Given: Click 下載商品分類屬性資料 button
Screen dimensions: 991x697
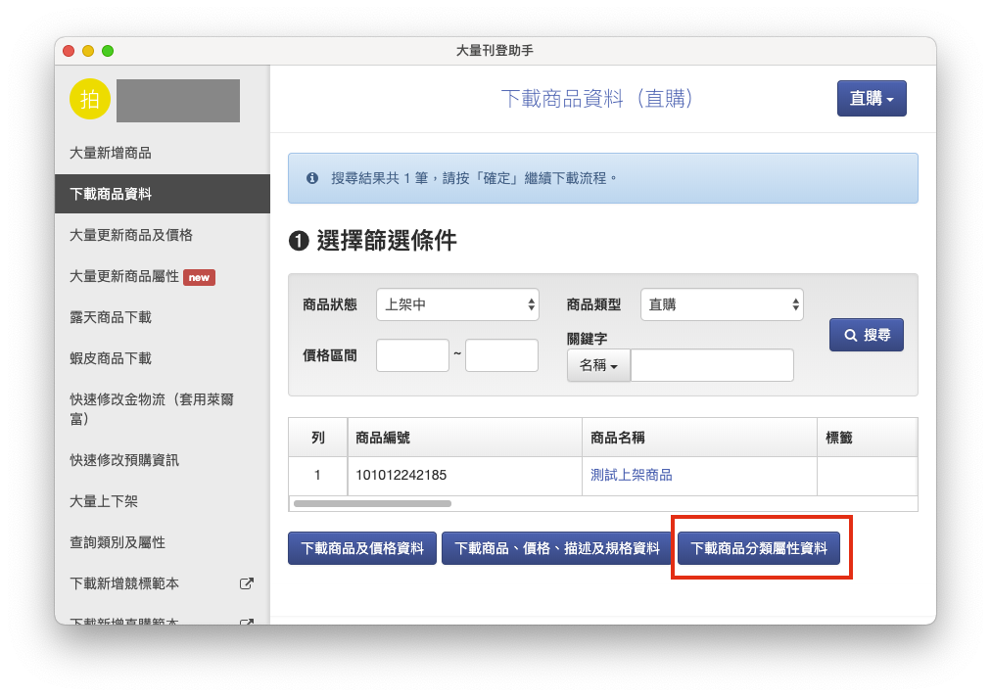Looking at the screenshot, I should point(759,548).
